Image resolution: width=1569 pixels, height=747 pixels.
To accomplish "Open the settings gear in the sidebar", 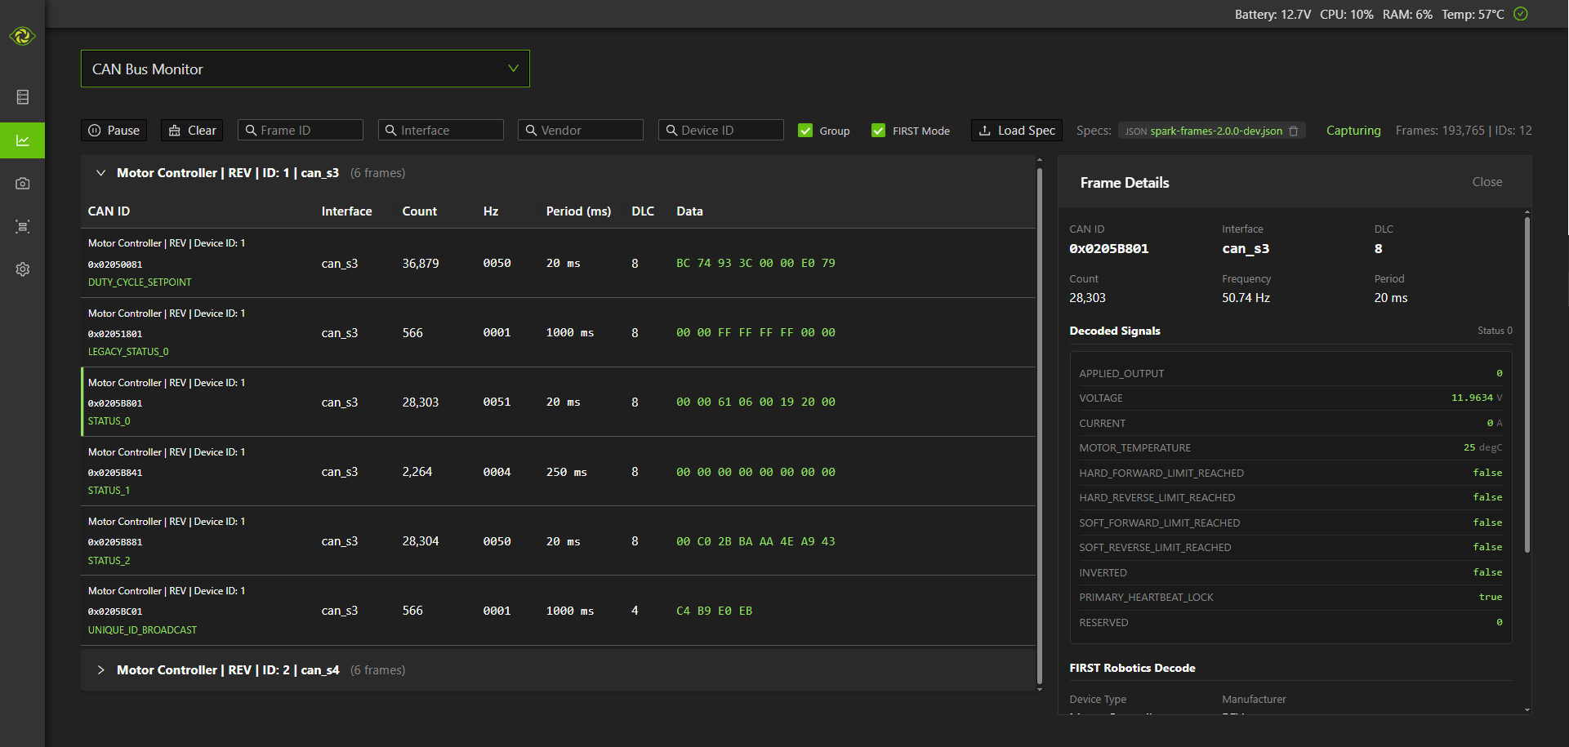I will coord(23,269).
